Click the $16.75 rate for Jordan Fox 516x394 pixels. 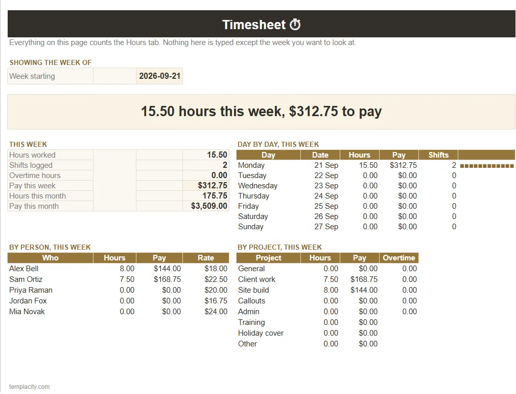[216, 301]
